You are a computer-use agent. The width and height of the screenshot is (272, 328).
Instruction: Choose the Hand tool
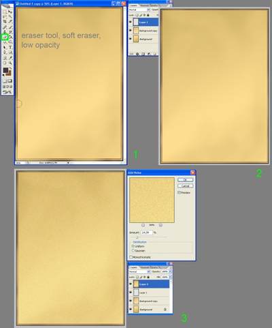click(x=5, y=63)
